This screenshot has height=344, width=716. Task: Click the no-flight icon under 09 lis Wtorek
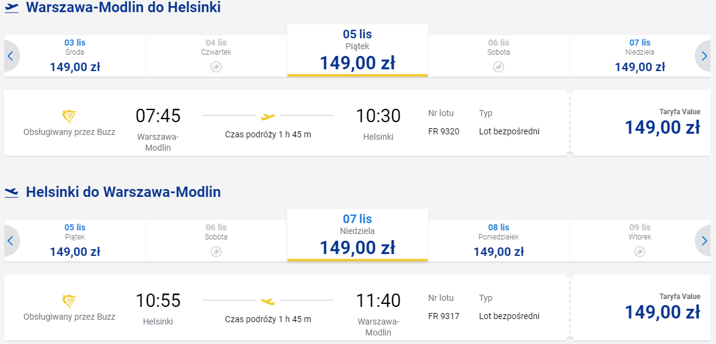[640, 252]
